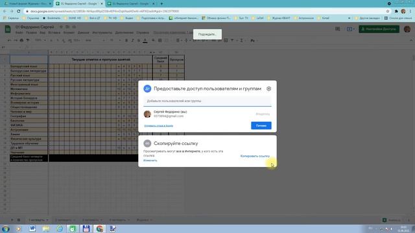The image size is (415, 233).
Task: Click the browser address bar URL
Action: 104,12
